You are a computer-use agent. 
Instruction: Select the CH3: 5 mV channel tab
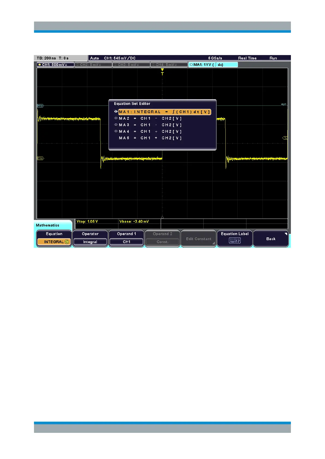click(x=131, y=65)
